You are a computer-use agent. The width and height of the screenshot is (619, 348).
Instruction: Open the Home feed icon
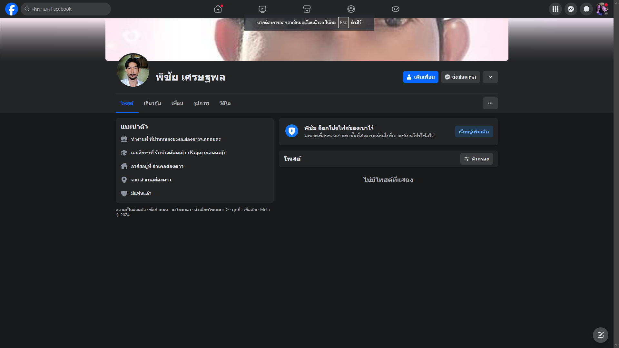pos(218,9)
